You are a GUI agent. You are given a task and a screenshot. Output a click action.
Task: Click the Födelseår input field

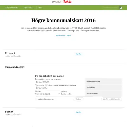tap(73, 94)
